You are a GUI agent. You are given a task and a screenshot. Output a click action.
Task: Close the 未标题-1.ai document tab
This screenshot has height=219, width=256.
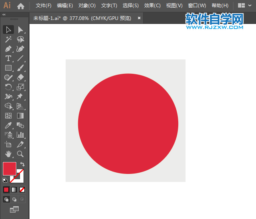click(x=139, y=18)
